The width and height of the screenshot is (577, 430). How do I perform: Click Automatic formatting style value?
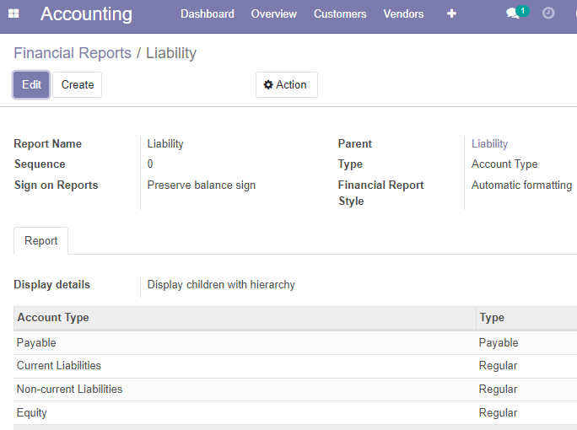[x=521, y=185]
